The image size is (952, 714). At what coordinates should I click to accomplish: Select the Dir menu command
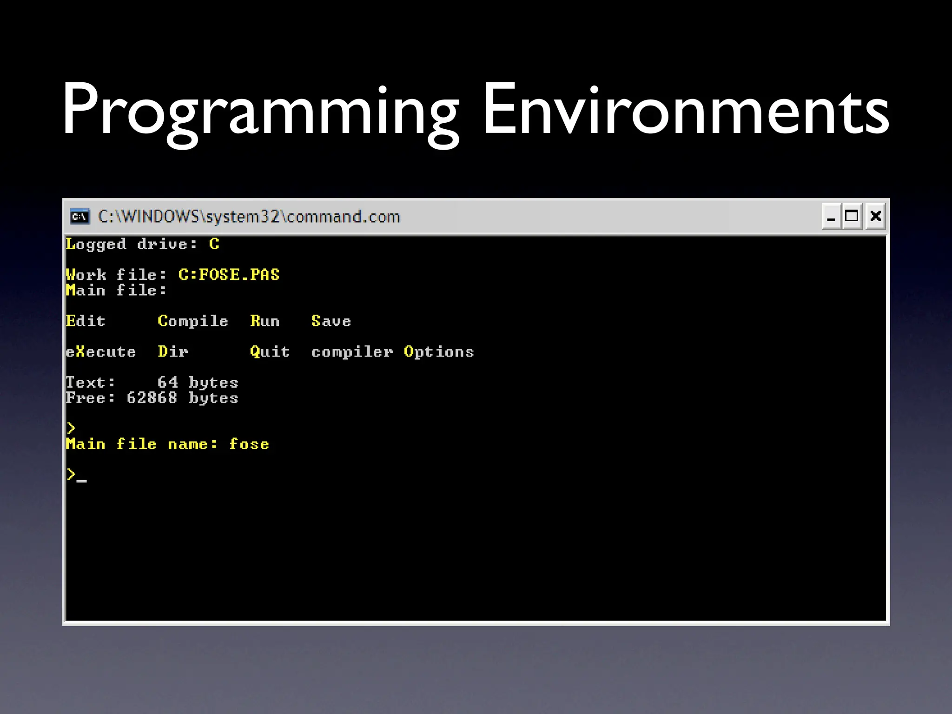point(173,351)
